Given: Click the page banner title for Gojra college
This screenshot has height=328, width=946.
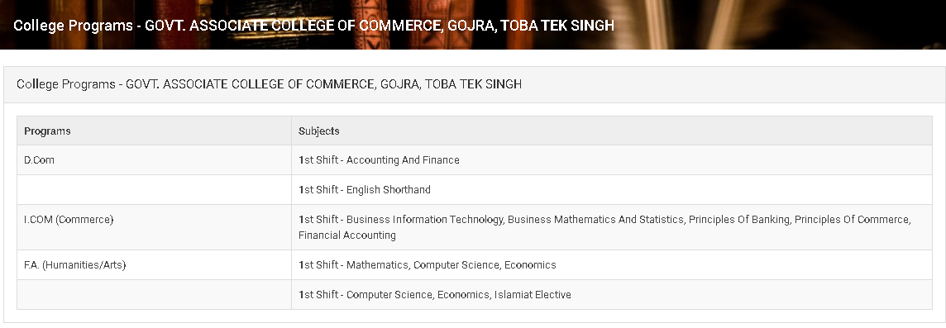Looking at the screenshot, I should [x=313, y=26].
